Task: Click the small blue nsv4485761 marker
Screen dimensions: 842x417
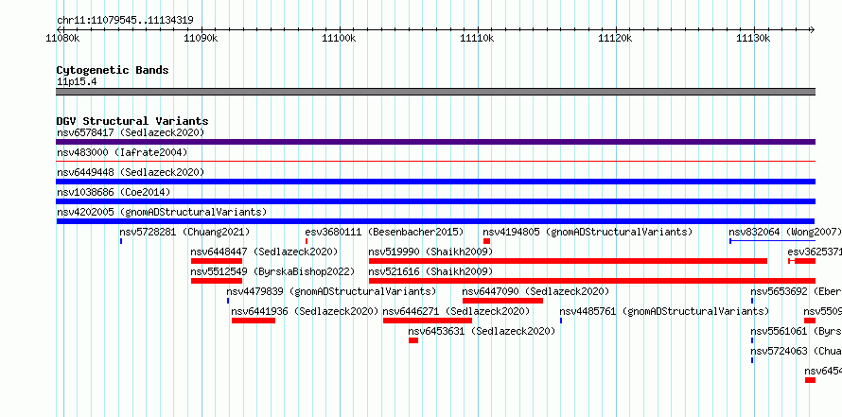Action: coord(561,321)
